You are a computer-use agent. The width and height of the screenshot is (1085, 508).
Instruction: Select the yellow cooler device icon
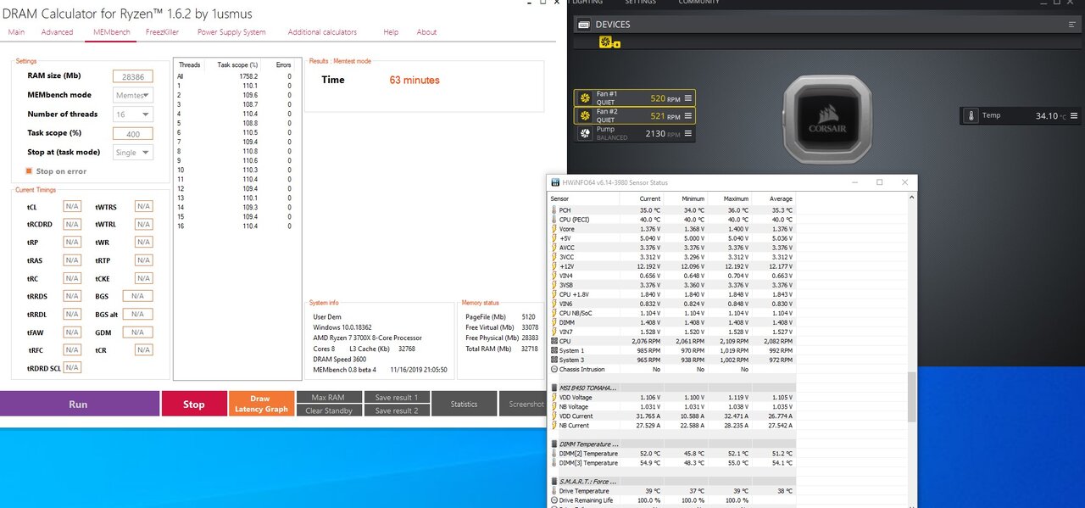606,42
